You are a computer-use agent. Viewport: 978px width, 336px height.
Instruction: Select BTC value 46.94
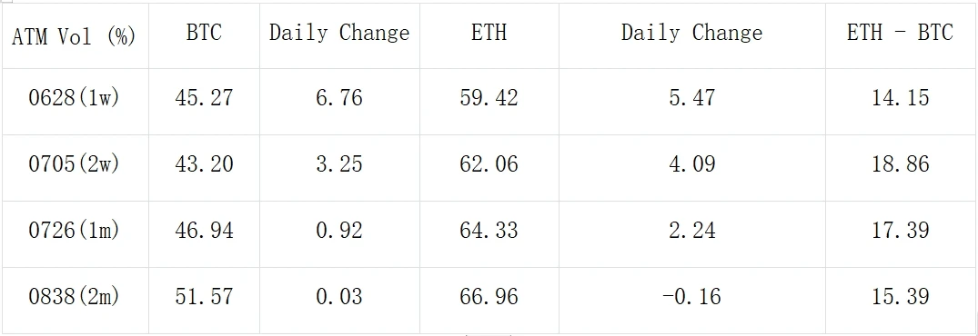[x=204, y=231]
